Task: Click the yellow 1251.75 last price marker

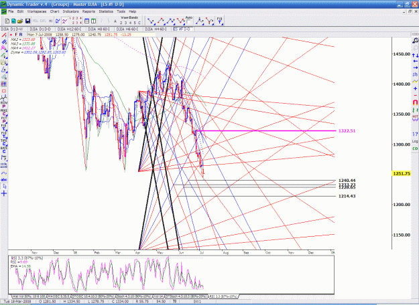Action: 402,173
